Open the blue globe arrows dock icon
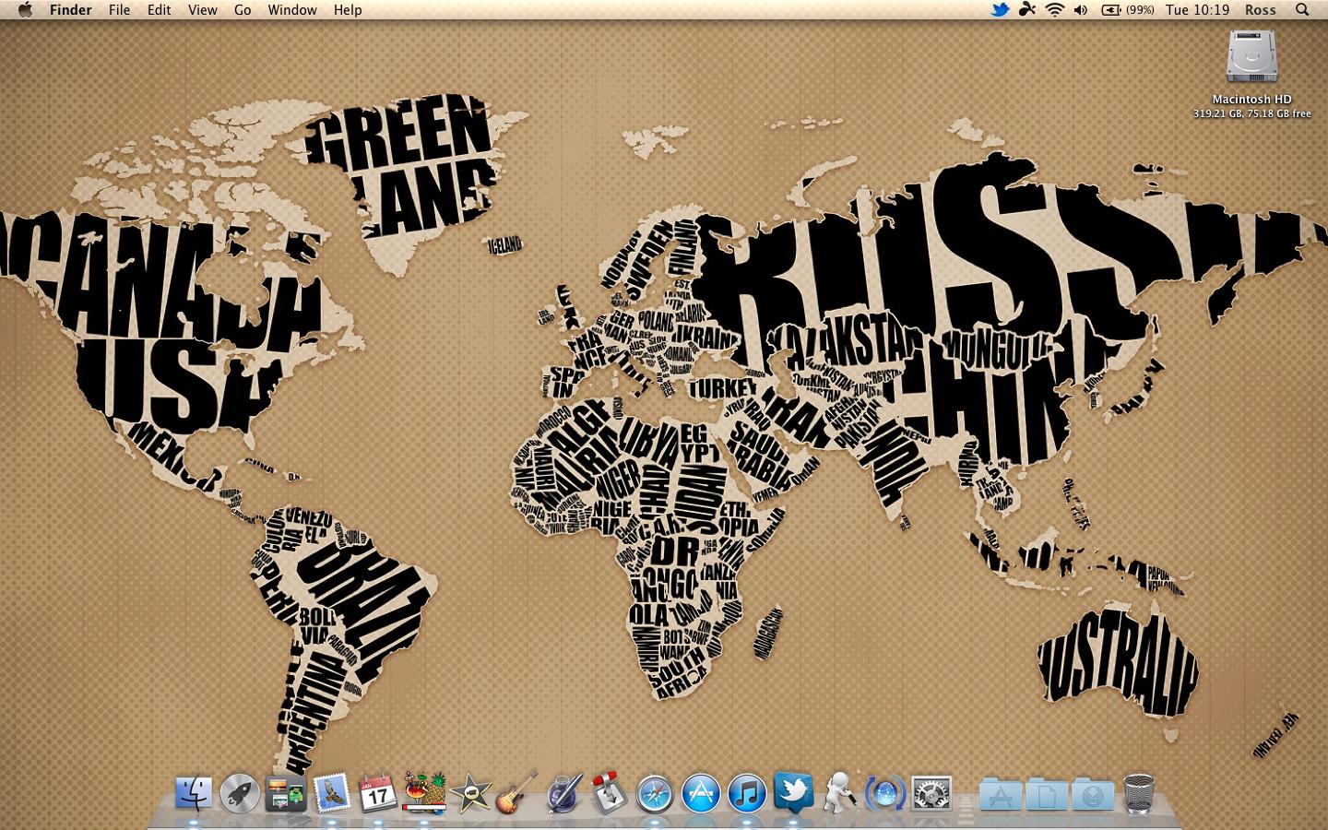The width and height of the screenshot is (1328, 830). tap(886, 793)
